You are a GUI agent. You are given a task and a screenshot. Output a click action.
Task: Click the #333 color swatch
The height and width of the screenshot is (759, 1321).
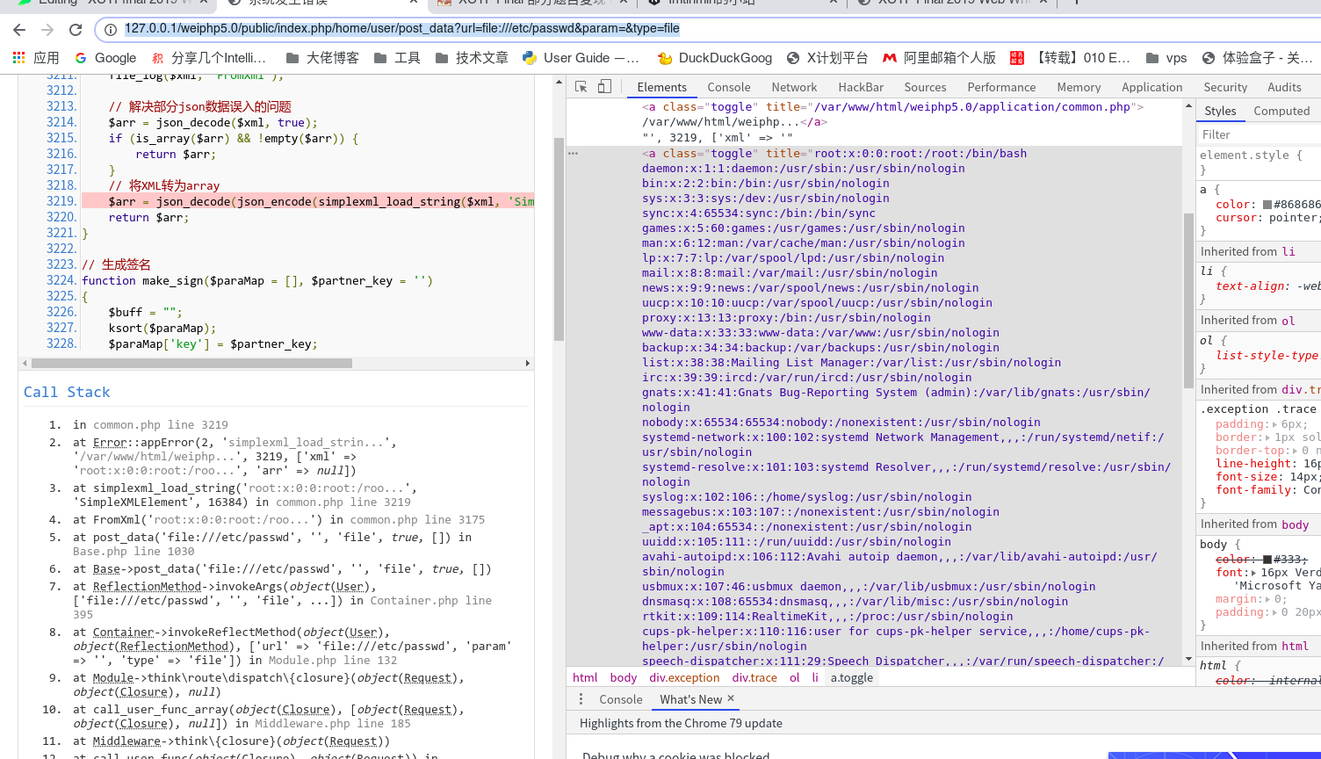point(1267,560)
